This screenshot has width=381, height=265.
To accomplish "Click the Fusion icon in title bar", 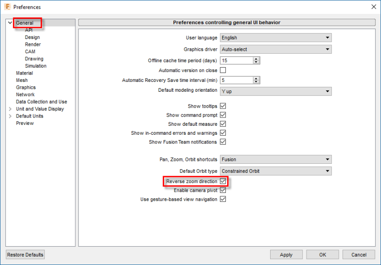I will click(7, 7).
